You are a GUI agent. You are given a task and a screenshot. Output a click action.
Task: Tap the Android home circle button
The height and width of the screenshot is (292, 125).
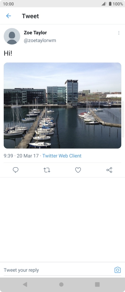point(61,284)
